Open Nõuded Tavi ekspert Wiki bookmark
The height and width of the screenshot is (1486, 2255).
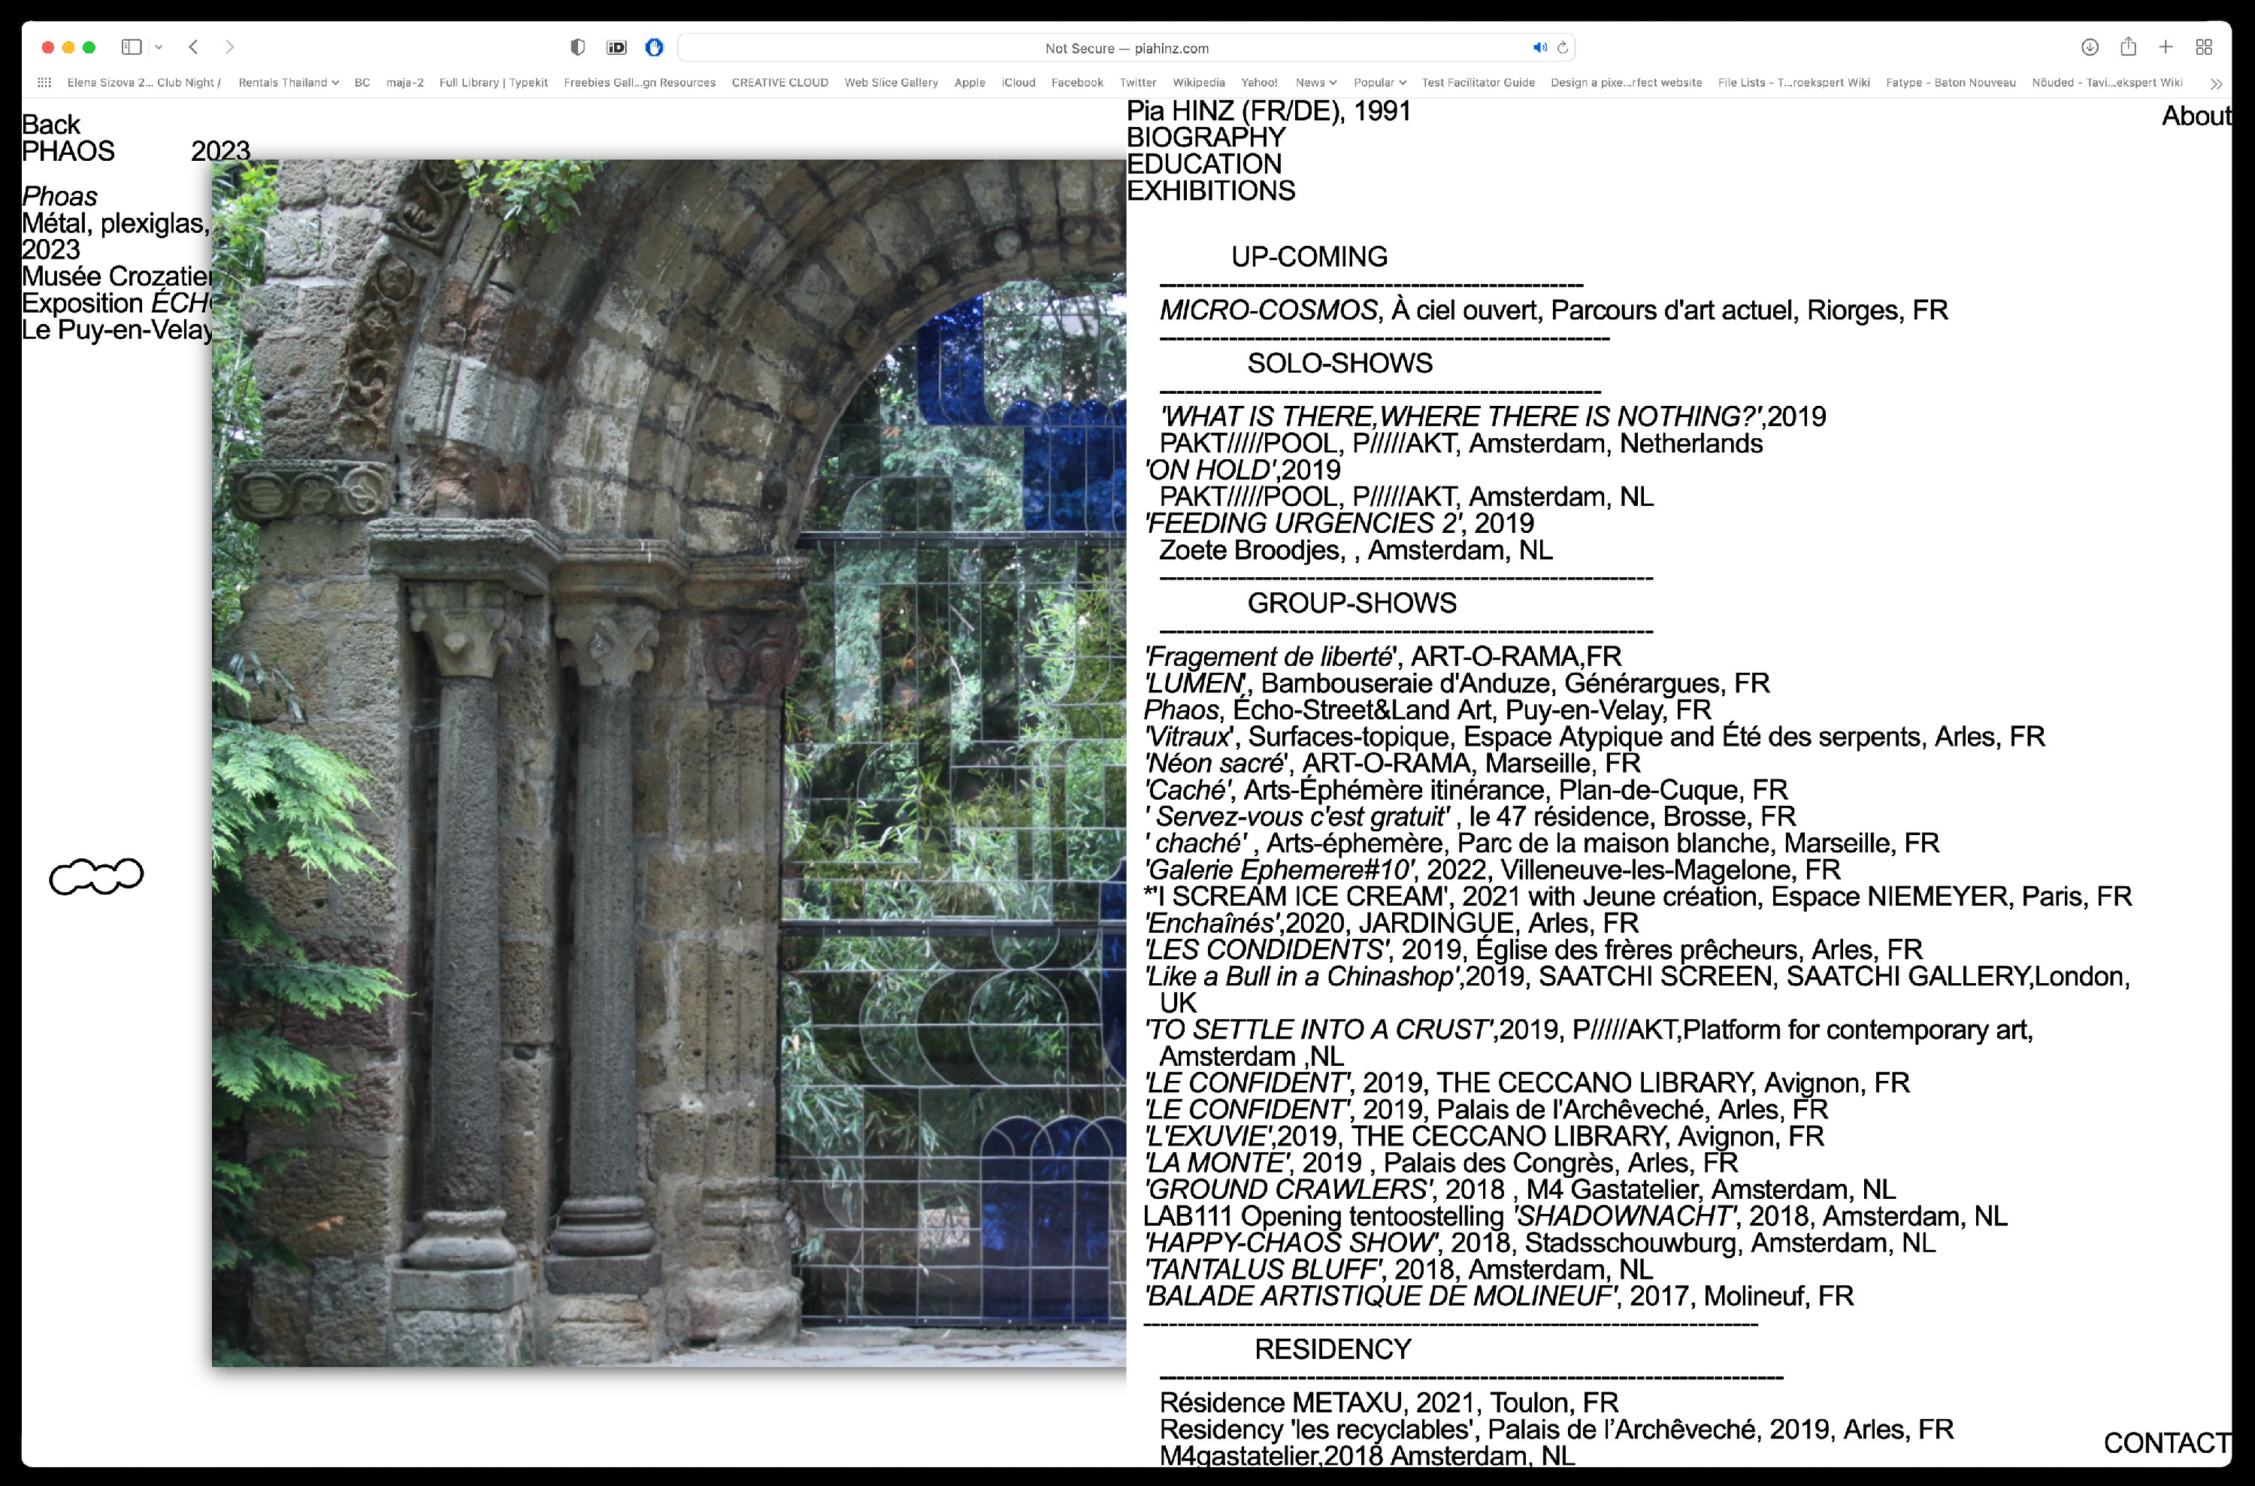2107,83
